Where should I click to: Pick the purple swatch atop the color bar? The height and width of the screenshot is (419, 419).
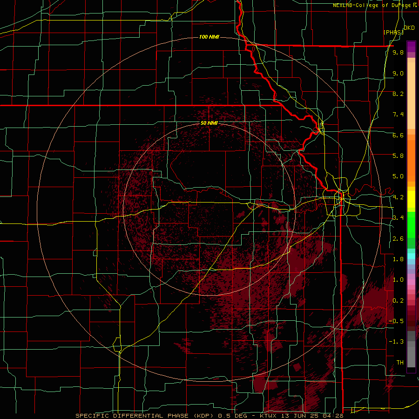(411, 47)
